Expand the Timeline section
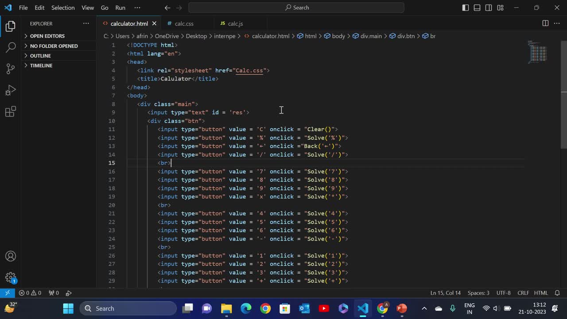The height and width of the screenshot is (319, 567). tap(41, 65)
